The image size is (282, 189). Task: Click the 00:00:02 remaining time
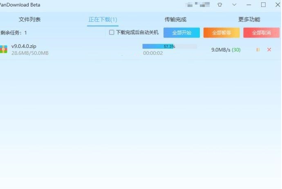(153, 53)
